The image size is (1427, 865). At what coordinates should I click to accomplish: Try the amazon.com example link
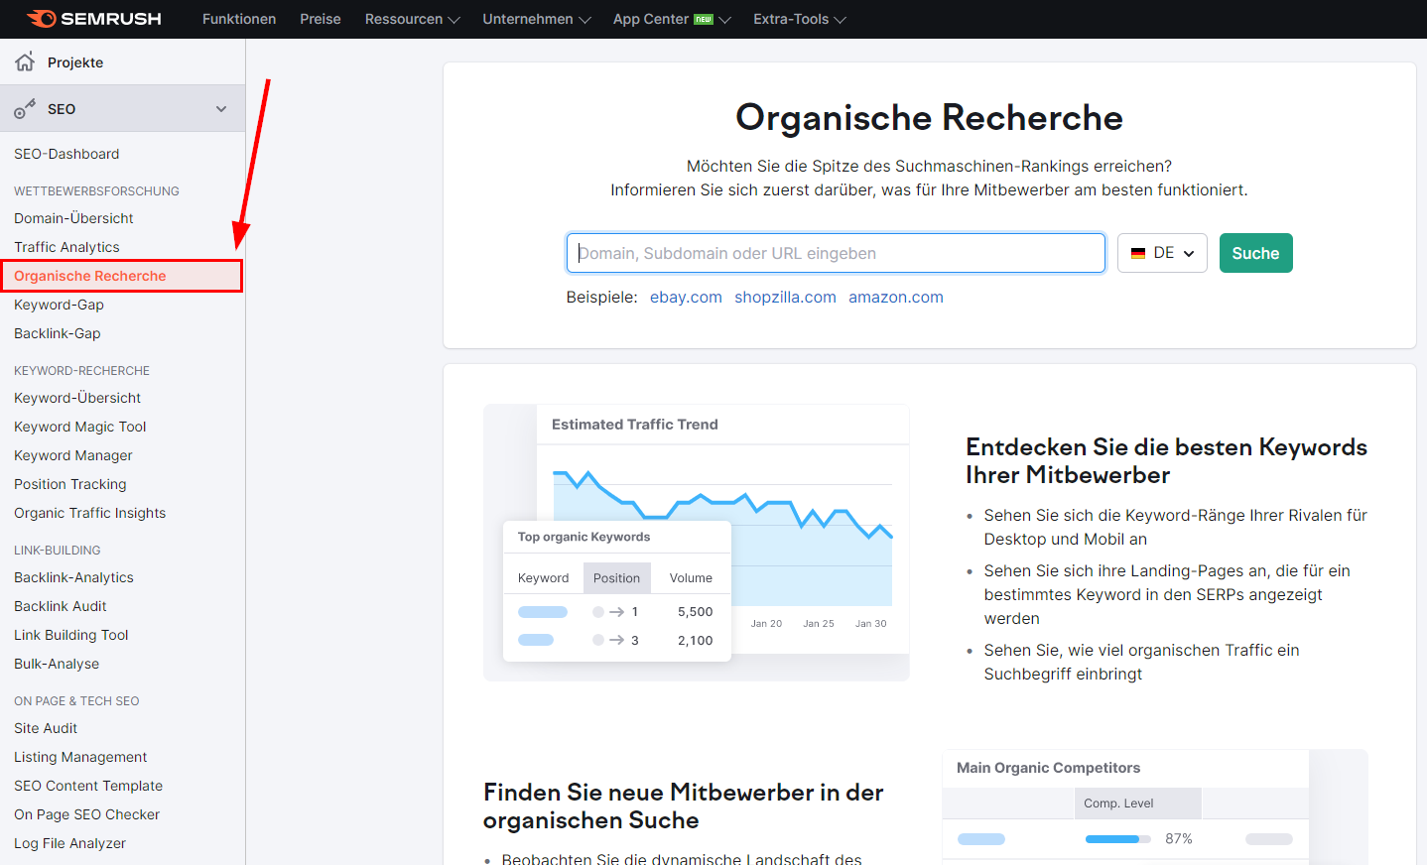[896, 297]
